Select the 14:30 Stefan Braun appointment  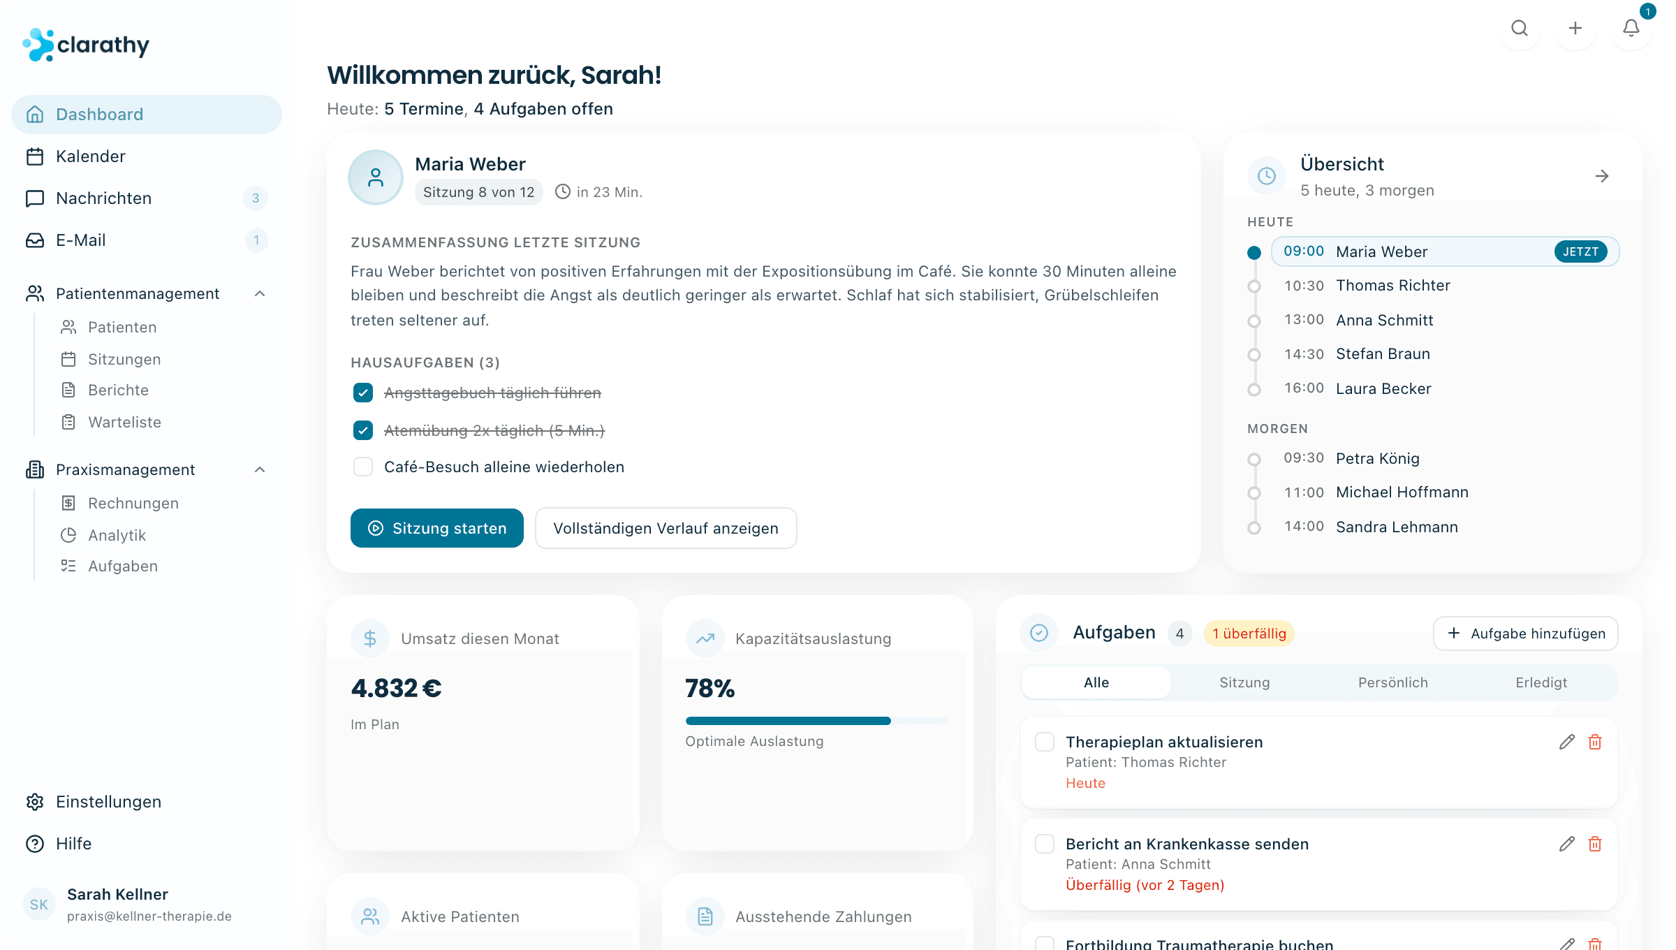coord(1446,353)
